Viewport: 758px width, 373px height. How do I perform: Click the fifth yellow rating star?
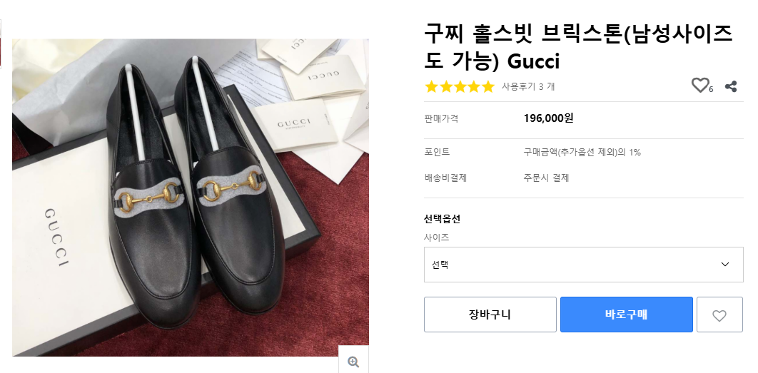pos(488,87)
